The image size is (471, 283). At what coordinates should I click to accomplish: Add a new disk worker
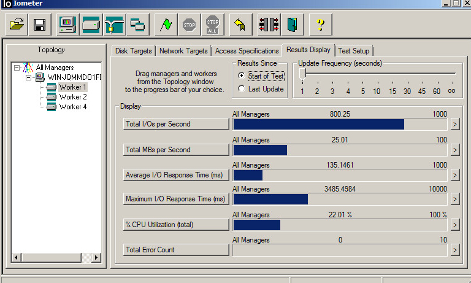coord(91,25)
